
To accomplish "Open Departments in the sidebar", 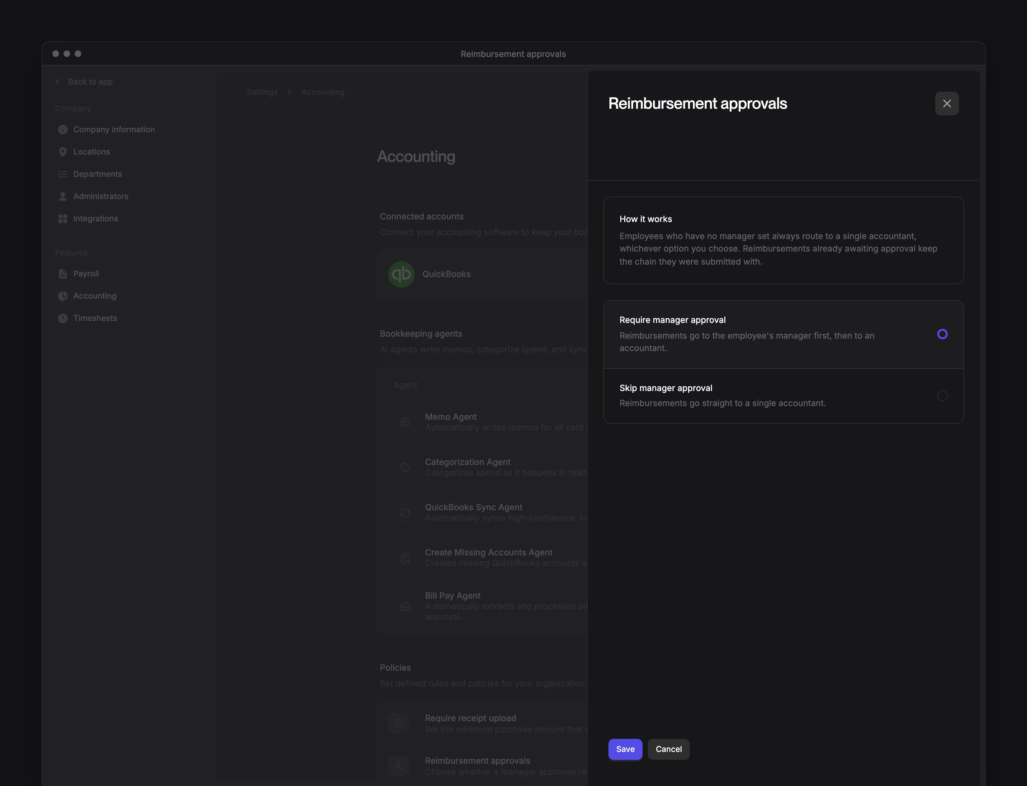I will coord(97,174).
